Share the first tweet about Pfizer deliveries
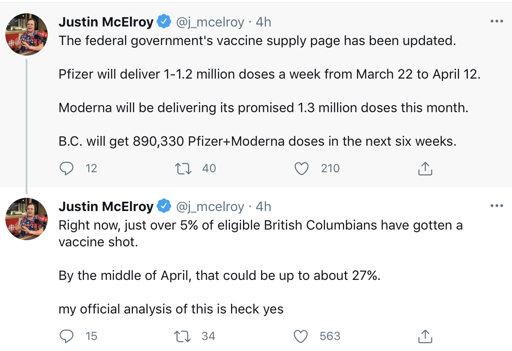This screenshot has width=512, height=351. [425, 168]
